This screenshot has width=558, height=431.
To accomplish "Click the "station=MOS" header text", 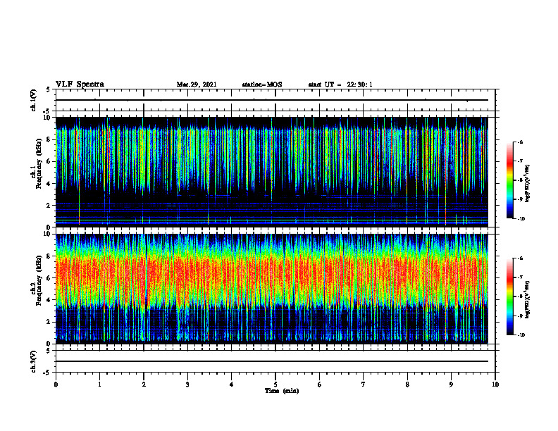I will pyautogui.click(x=262, y=85).
